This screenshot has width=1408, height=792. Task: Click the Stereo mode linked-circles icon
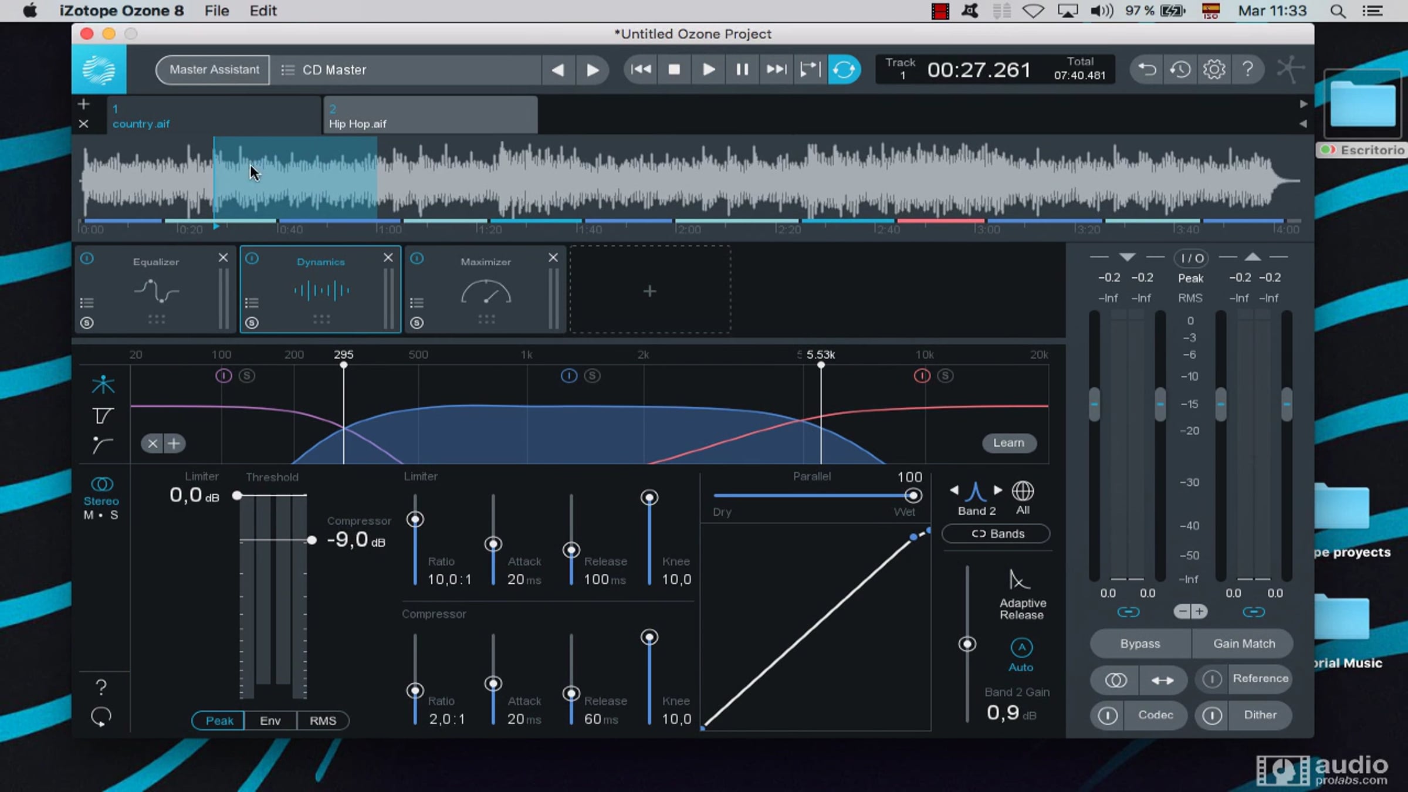coord(102,484)
